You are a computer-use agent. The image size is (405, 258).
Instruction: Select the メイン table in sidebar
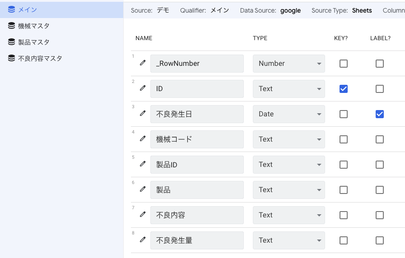tap(27, 9)
